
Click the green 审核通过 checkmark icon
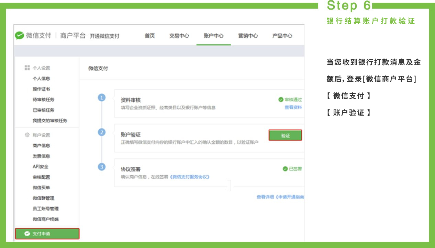[x=281, y=99]
